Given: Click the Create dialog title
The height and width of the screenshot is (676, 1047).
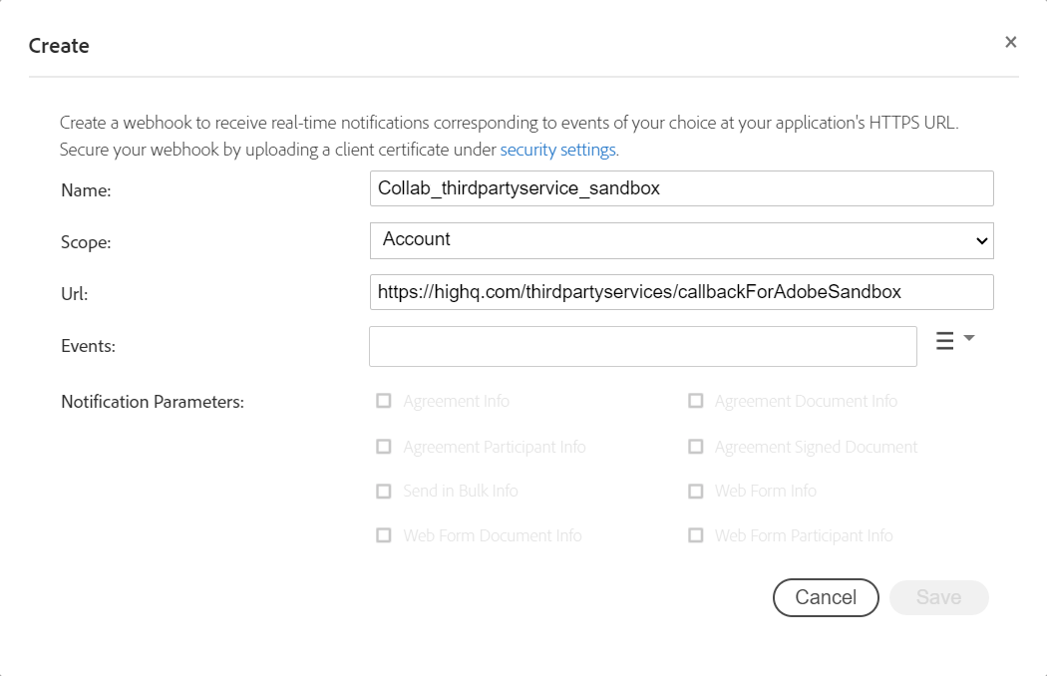Looking at the screenshot, I should tap(59, 46).
